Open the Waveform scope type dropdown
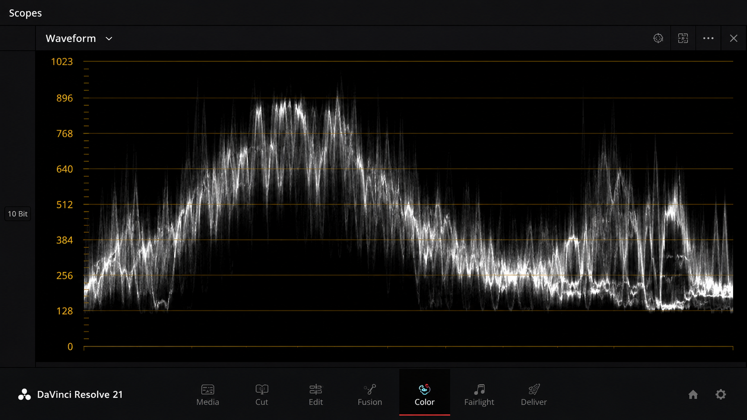The height and width of the screenshot is (420, 747). tap(79, 38)
